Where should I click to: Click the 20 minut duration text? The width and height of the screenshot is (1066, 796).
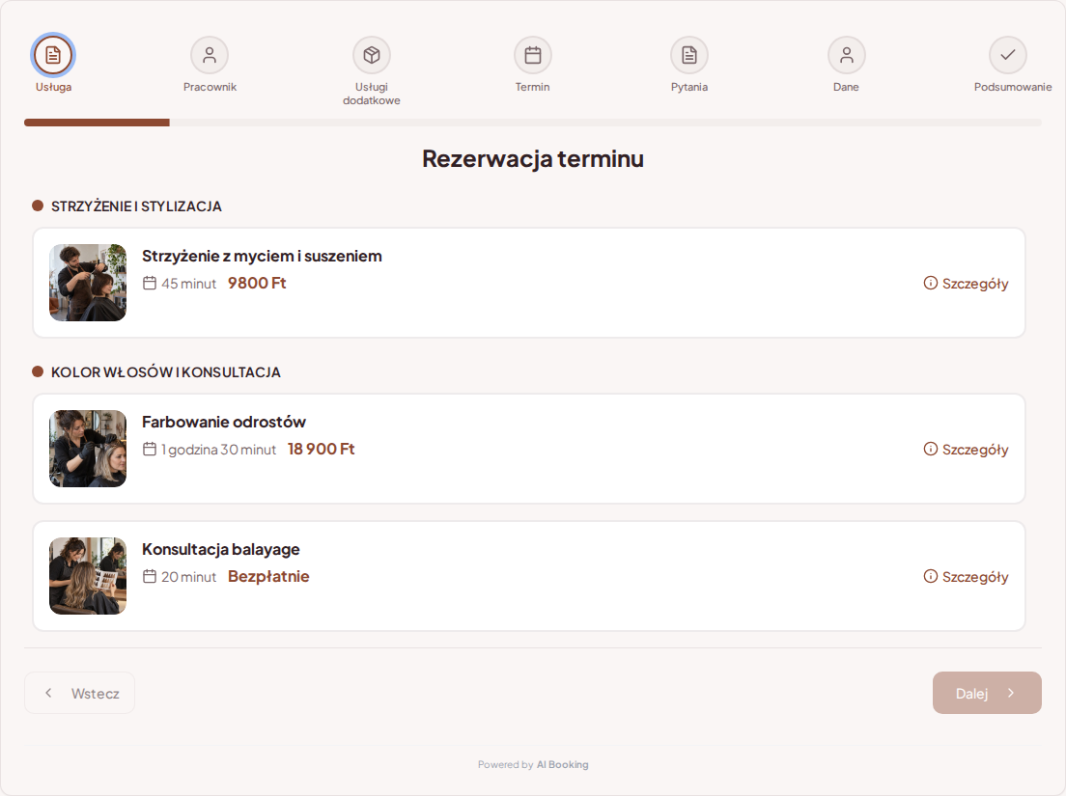coord(188,577)
